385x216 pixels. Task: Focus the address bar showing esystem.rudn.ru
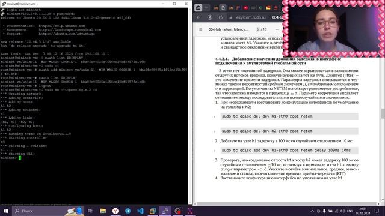click(251, 17)
